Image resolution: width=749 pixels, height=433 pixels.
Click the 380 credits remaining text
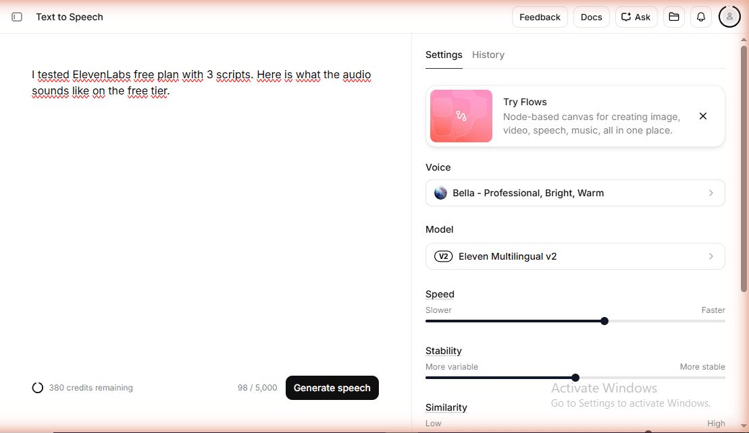tap(91, 388)
